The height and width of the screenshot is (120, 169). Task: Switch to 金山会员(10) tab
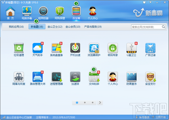[73, 27]
